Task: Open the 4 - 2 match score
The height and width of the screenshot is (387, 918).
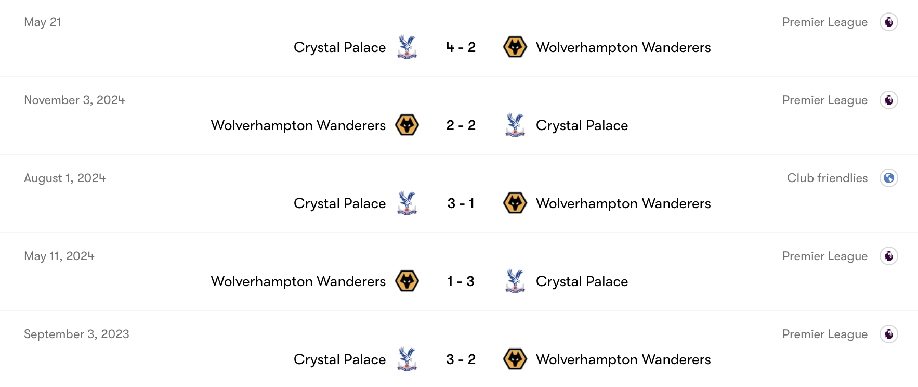Action: tap(460, 47)
